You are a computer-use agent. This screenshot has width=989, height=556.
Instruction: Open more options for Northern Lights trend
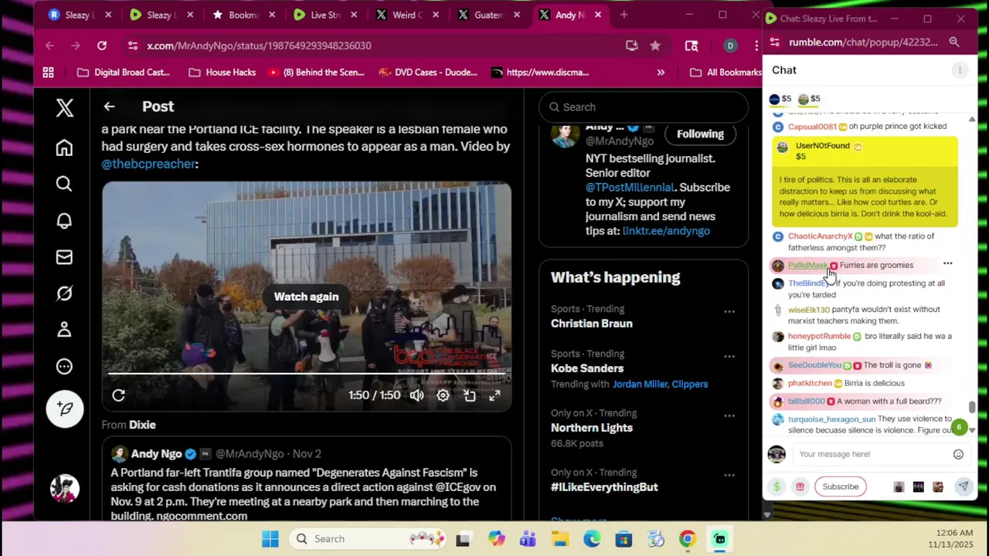[729, 416]
